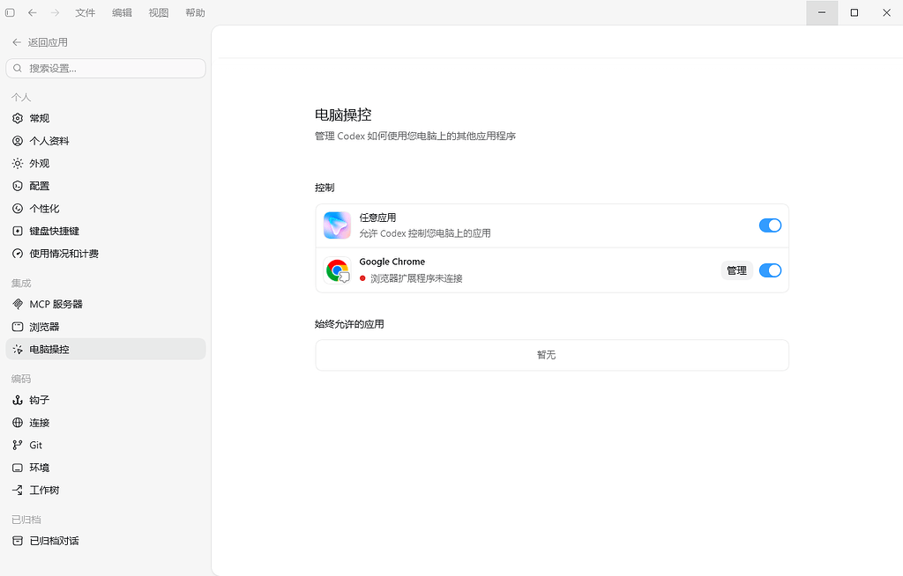903x576 pixels.
Task: Click the branch icon beside Git
Action: [x=18, y=446]
